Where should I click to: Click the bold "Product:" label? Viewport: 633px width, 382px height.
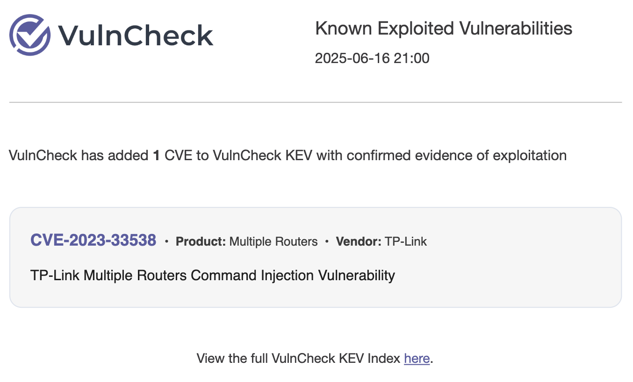coord(201,241)
